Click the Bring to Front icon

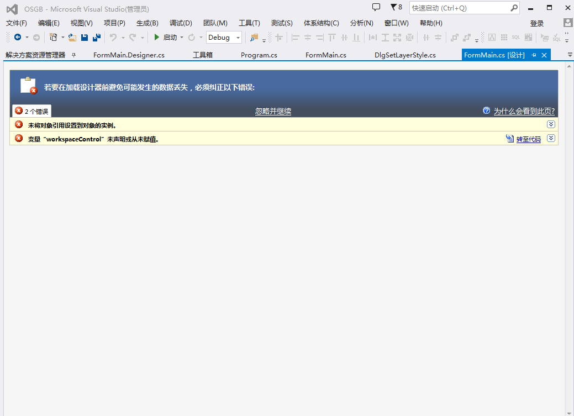[x=455, y=38]
